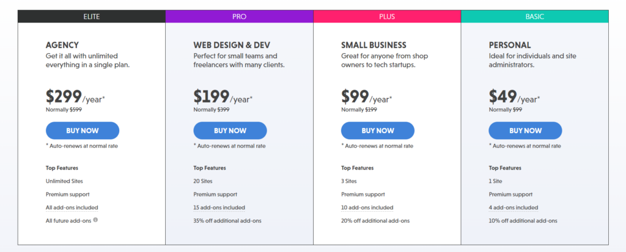This screenshot has height=252, width=626.
Task: Click the AGENCY plan title
Action: [62, 45]
